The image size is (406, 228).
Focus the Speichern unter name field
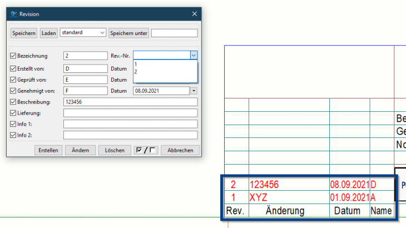coord(174,33)
